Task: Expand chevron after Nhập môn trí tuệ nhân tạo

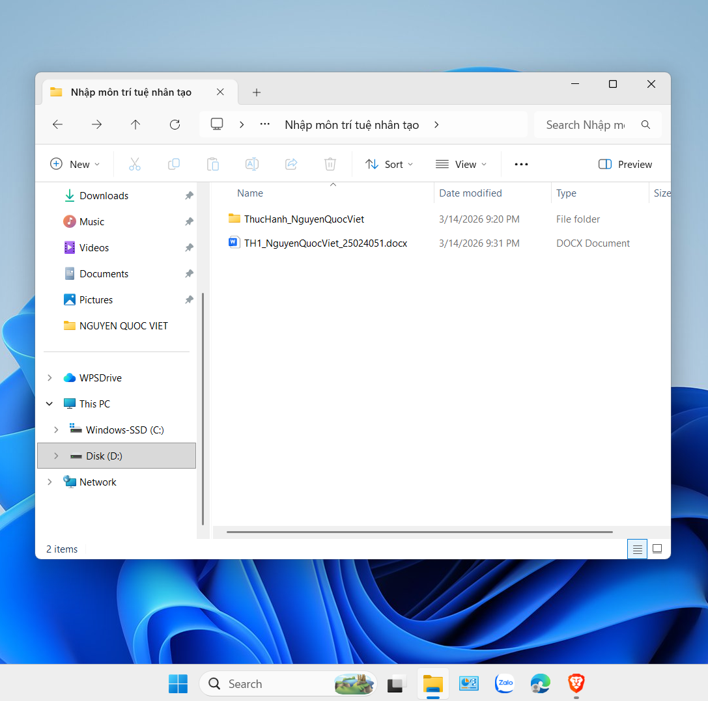Action: click(436, 124)
